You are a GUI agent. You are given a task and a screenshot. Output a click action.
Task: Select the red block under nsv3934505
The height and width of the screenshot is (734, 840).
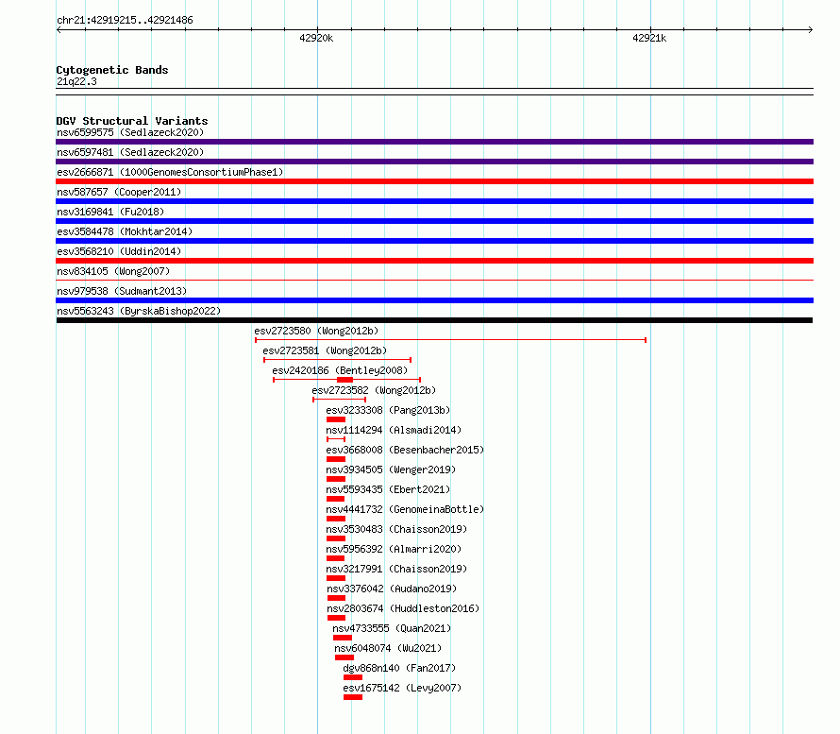336,479
